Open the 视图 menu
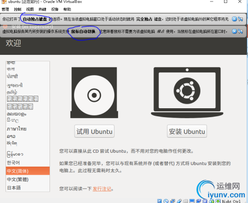The width and height of the screenshot is (248, 203). click(x=30, y=9)
